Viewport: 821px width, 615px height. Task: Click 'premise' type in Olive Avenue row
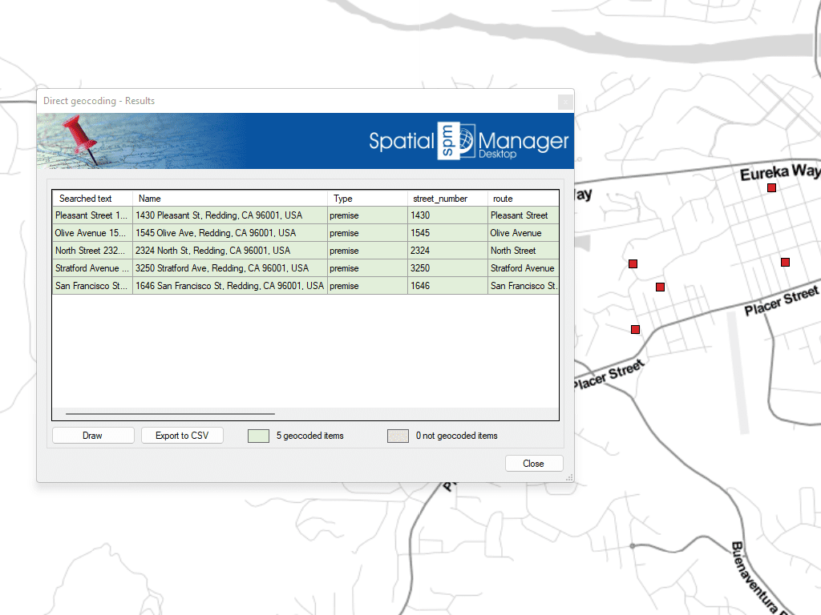[x=367, y=233]
